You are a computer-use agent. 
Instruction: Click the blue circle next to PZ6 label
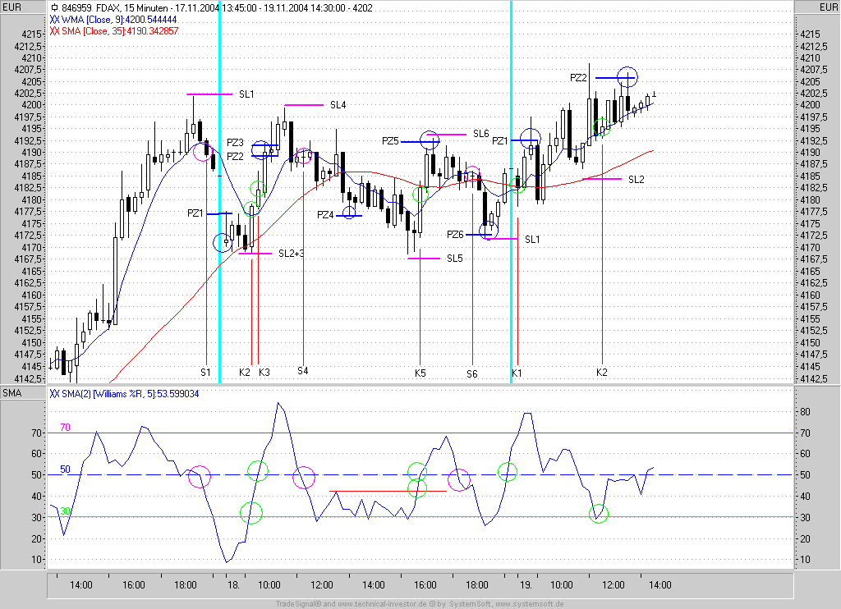tap(488, 230)
